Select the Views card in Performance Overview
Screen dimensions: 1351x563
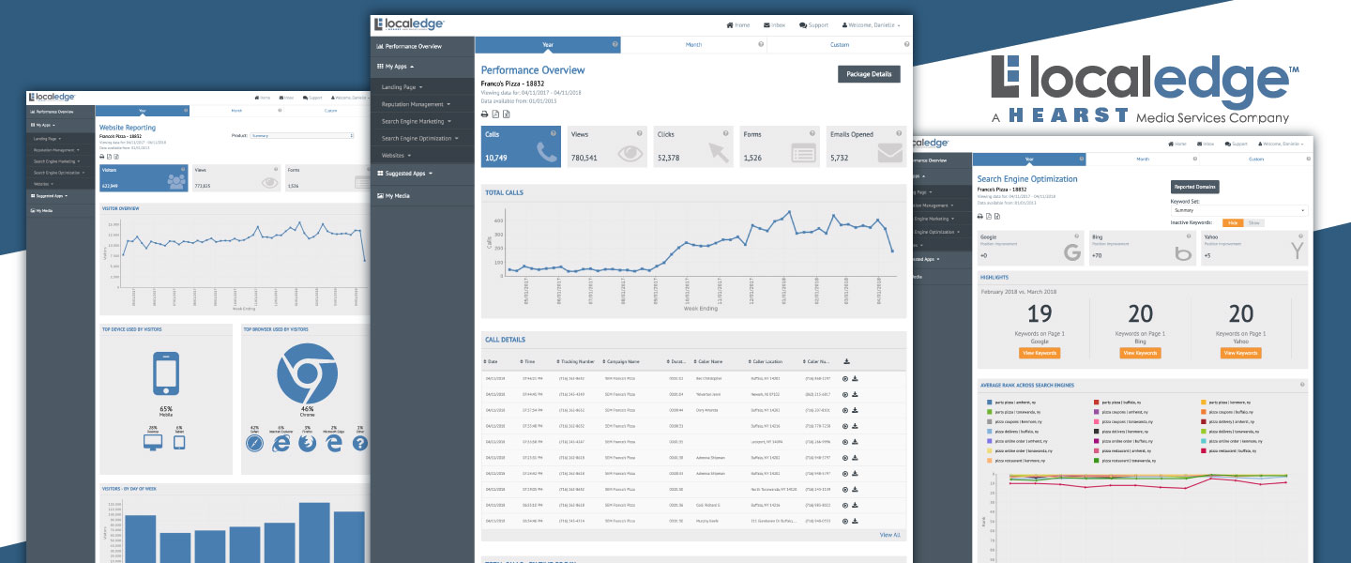(607, 147)
